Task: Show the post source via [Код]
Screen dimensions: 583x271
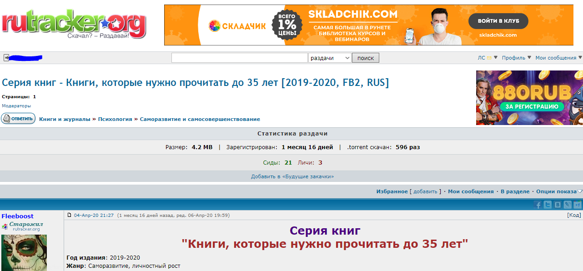Action: click(x=574, y=215)
